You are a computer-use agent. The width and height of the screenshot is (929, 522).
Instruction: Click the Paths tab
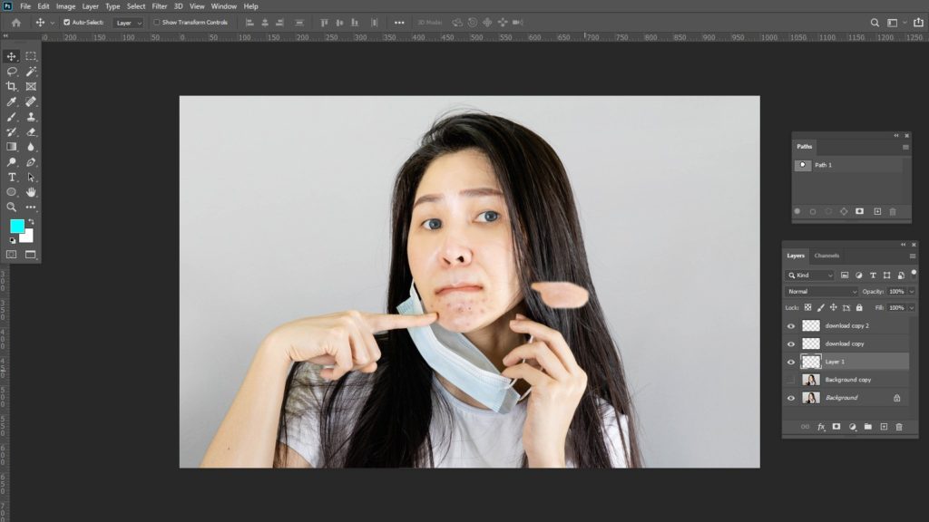tap(804, 146)
